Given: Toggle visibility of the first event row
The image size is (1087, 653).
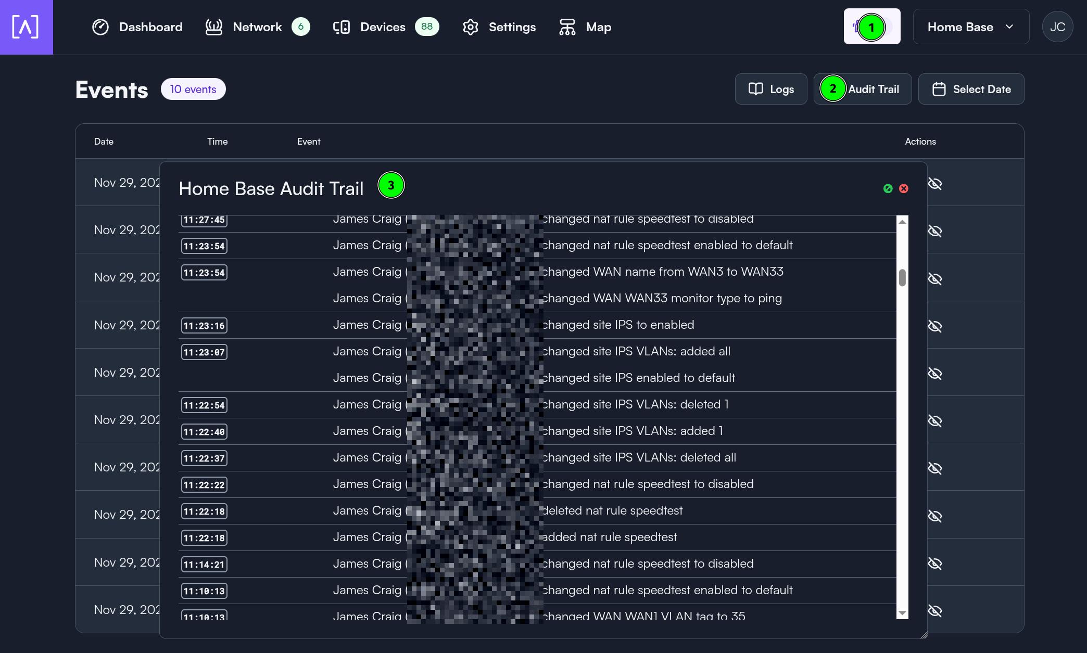Looking at the screenshot, I should [x=935, y=184].
